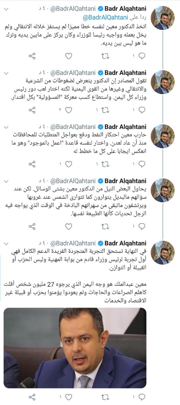Like the second tweet with 2 likes
The image size is (180, 405).
68,110
